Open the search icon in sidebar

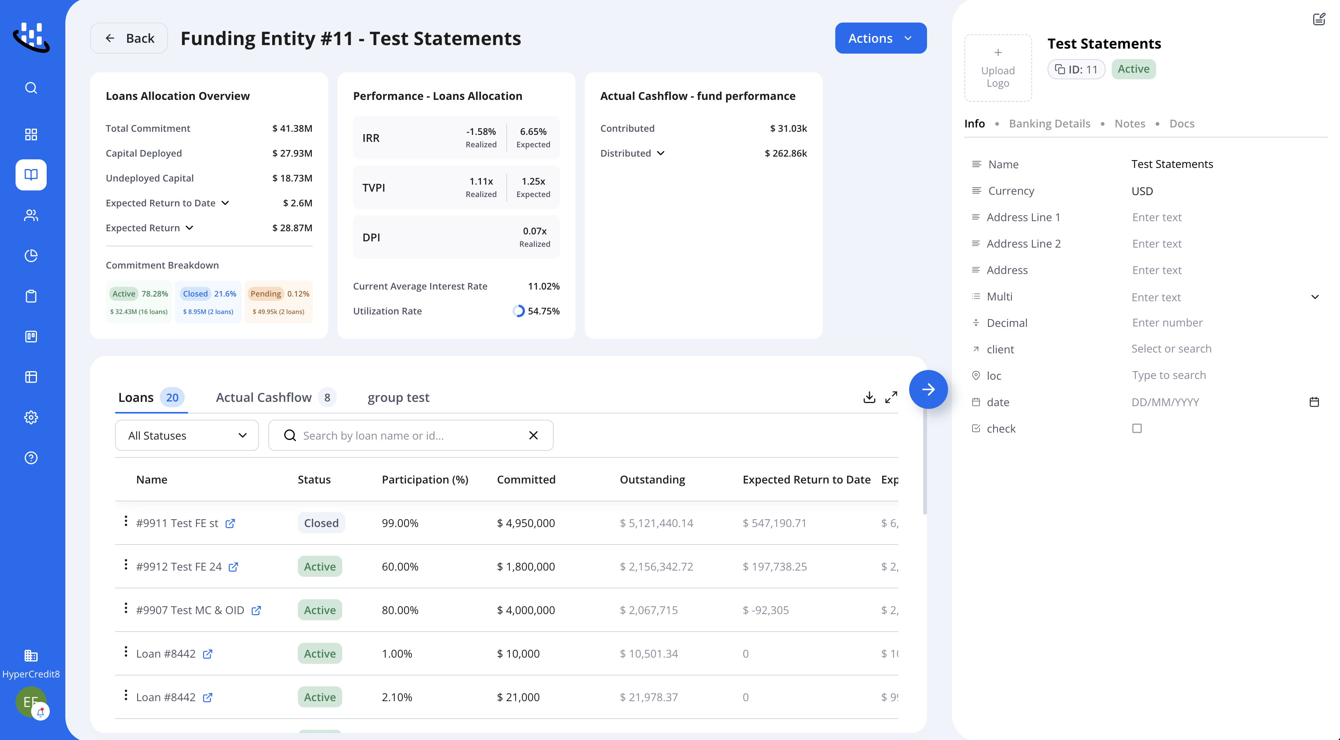[x=31, y=88]
